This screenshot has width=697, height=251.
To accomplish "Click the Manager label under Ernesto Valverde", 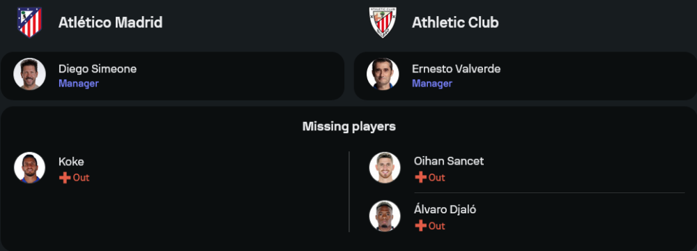I will (432, 84).
